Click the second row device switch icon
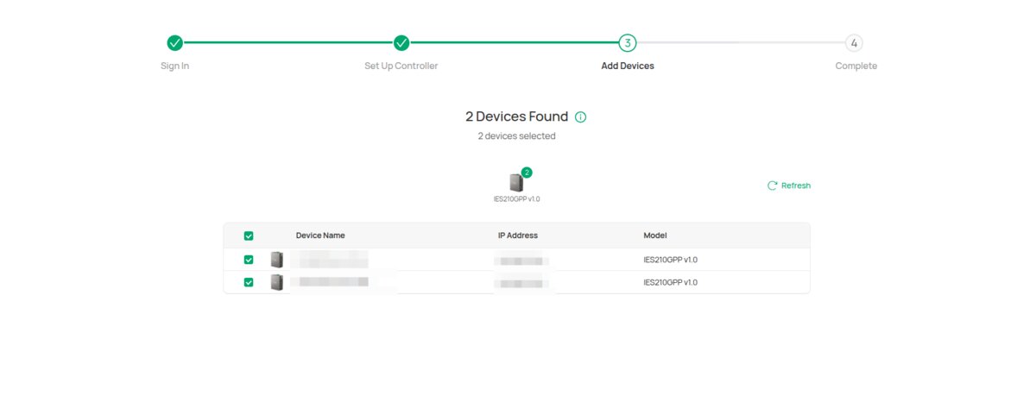The height and width of the screenshot is (396, 1036). click(277, 282)
